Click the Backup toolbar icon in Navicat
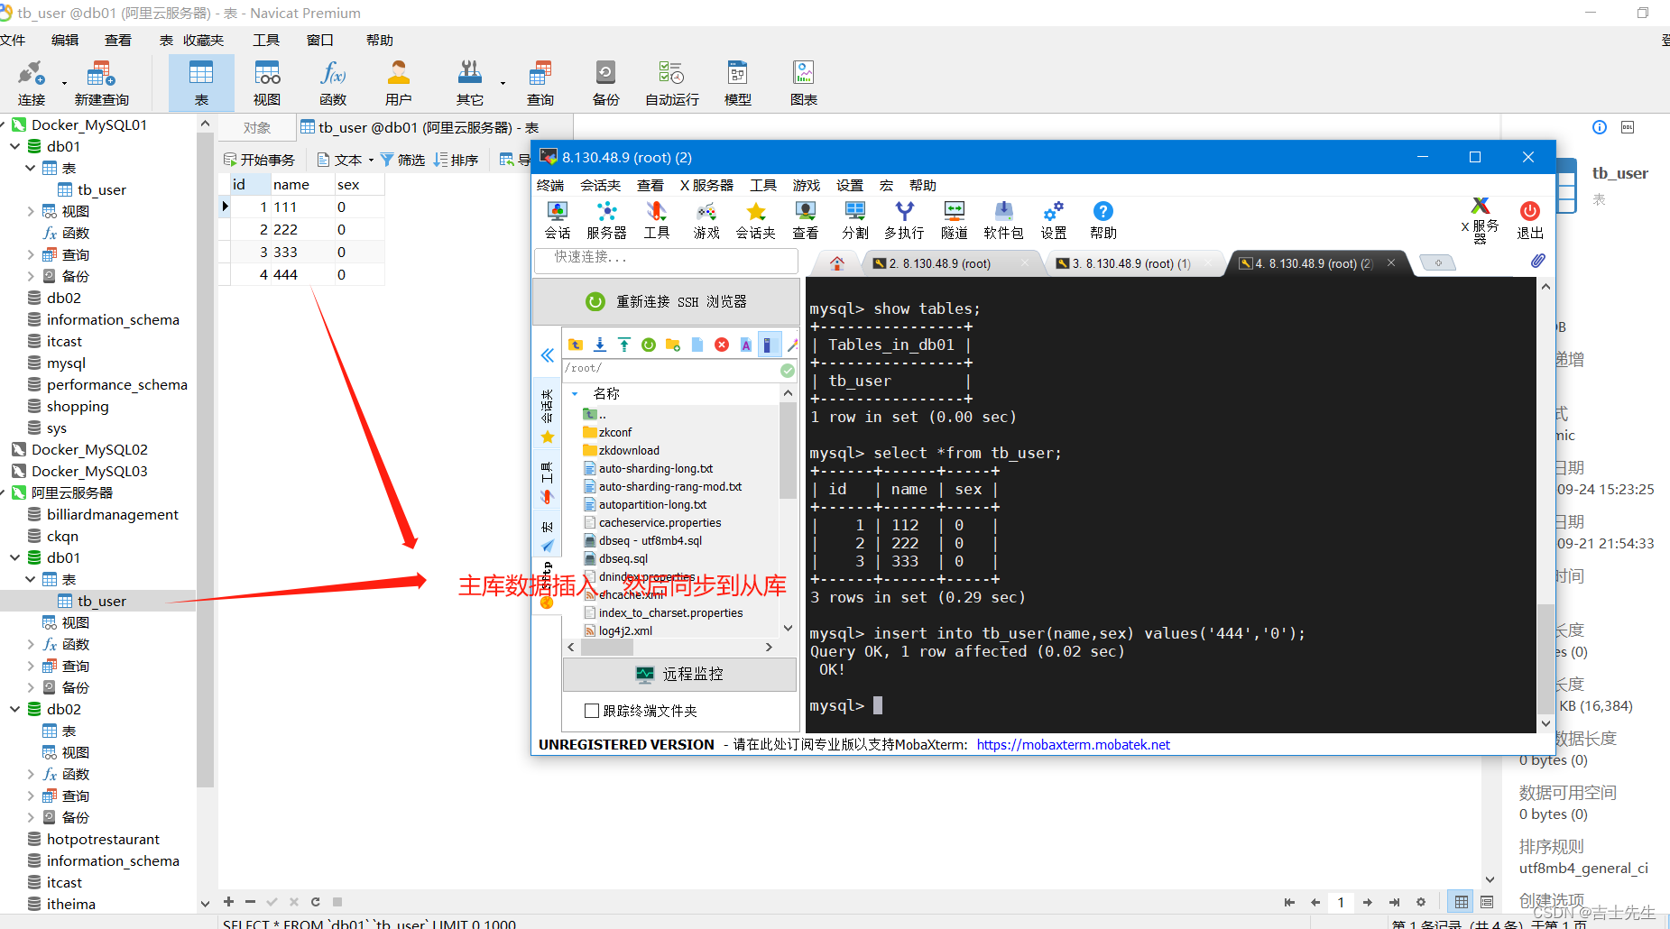This screenshot has height=929, width=1670. pos(605,82)
